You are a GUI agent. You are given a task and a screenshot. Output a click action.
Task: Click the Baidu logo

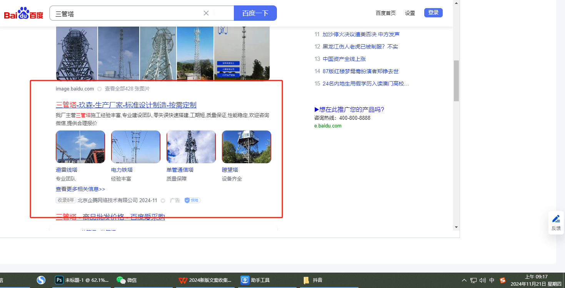24,14
